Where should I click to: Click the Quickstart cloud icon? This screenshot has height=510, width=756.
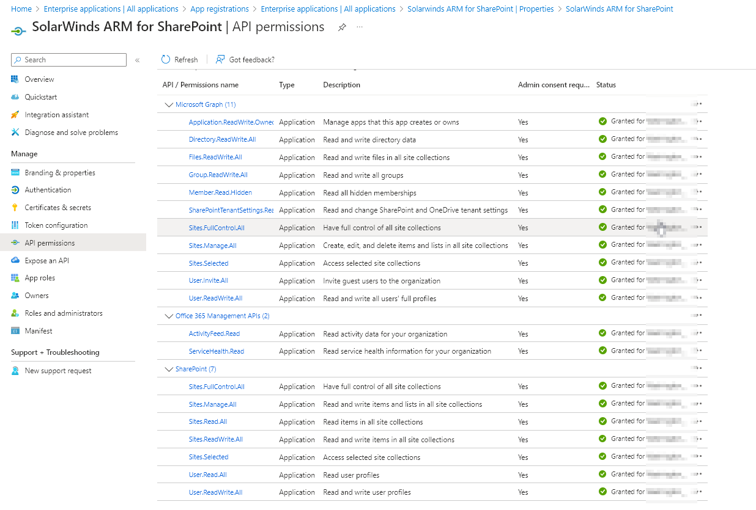tap(15, 97)
